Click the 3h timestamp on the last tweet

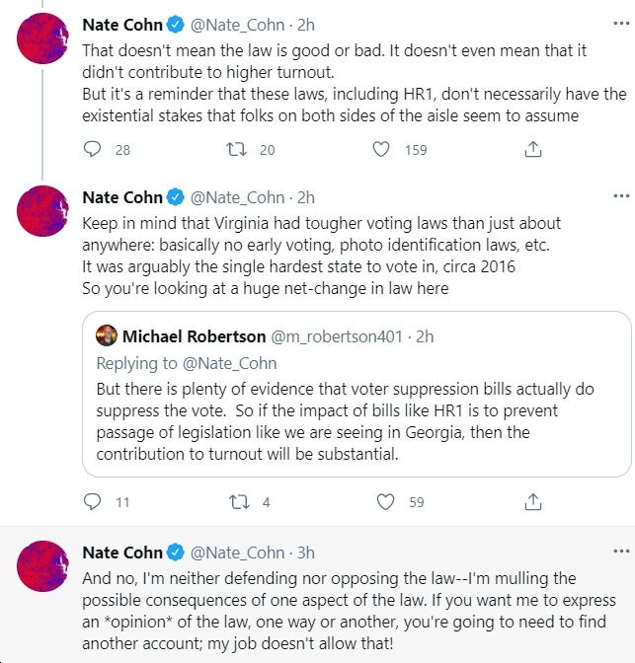305,552
